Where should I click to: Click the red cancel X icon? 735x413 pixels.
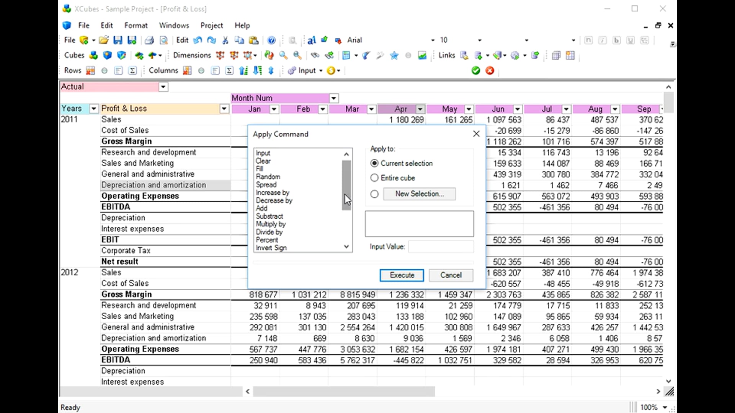pyautogui.click(x=490, y=70)
